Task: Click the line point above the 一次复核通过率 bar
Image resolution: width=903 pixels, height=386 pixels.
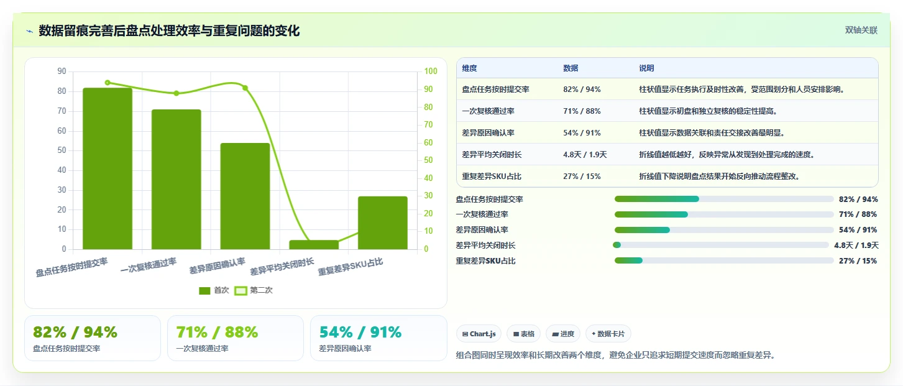Action: point(176,93)
